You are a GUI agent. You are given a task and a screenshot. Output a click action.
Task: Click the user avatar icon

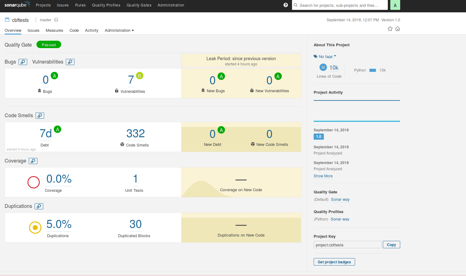395,5
